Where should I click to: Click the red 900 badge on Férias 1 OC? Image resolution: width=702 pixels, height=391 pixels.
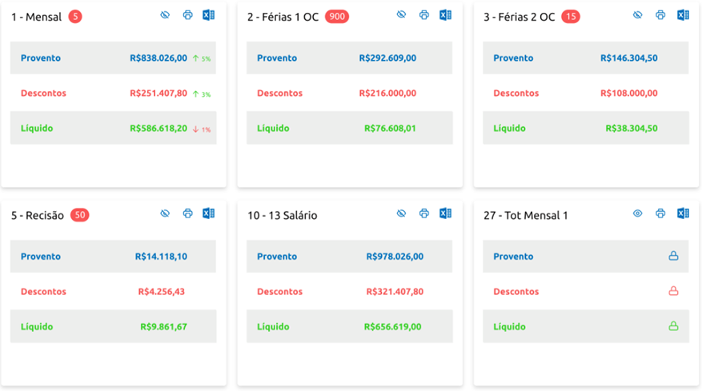[337, 17]
